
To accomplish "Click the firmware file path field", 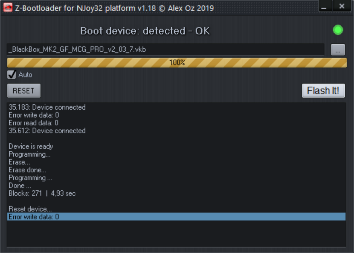I will click(x=165, y=50).
